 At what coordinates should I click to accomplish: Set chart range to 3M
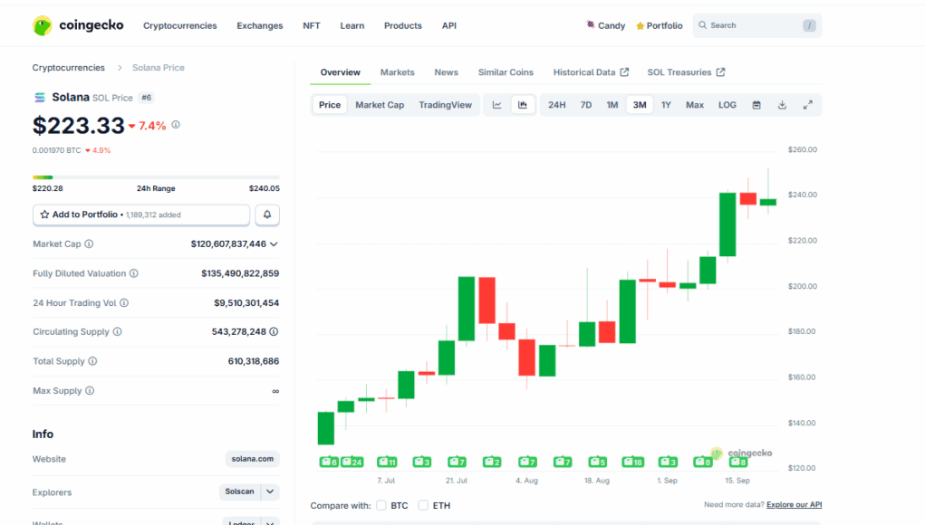point(640,105)
